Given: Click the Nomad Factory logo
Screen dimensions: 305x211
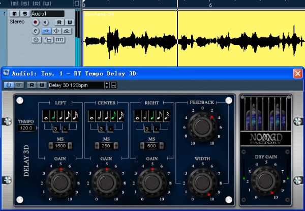Looking at the screenshot, I should pos(266,139).
